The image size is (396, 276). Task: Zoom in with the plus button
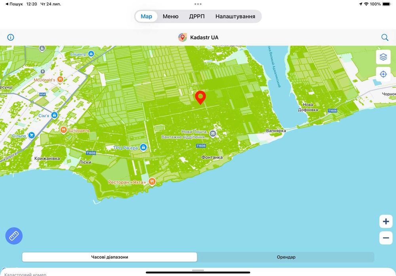pos(386,222)
